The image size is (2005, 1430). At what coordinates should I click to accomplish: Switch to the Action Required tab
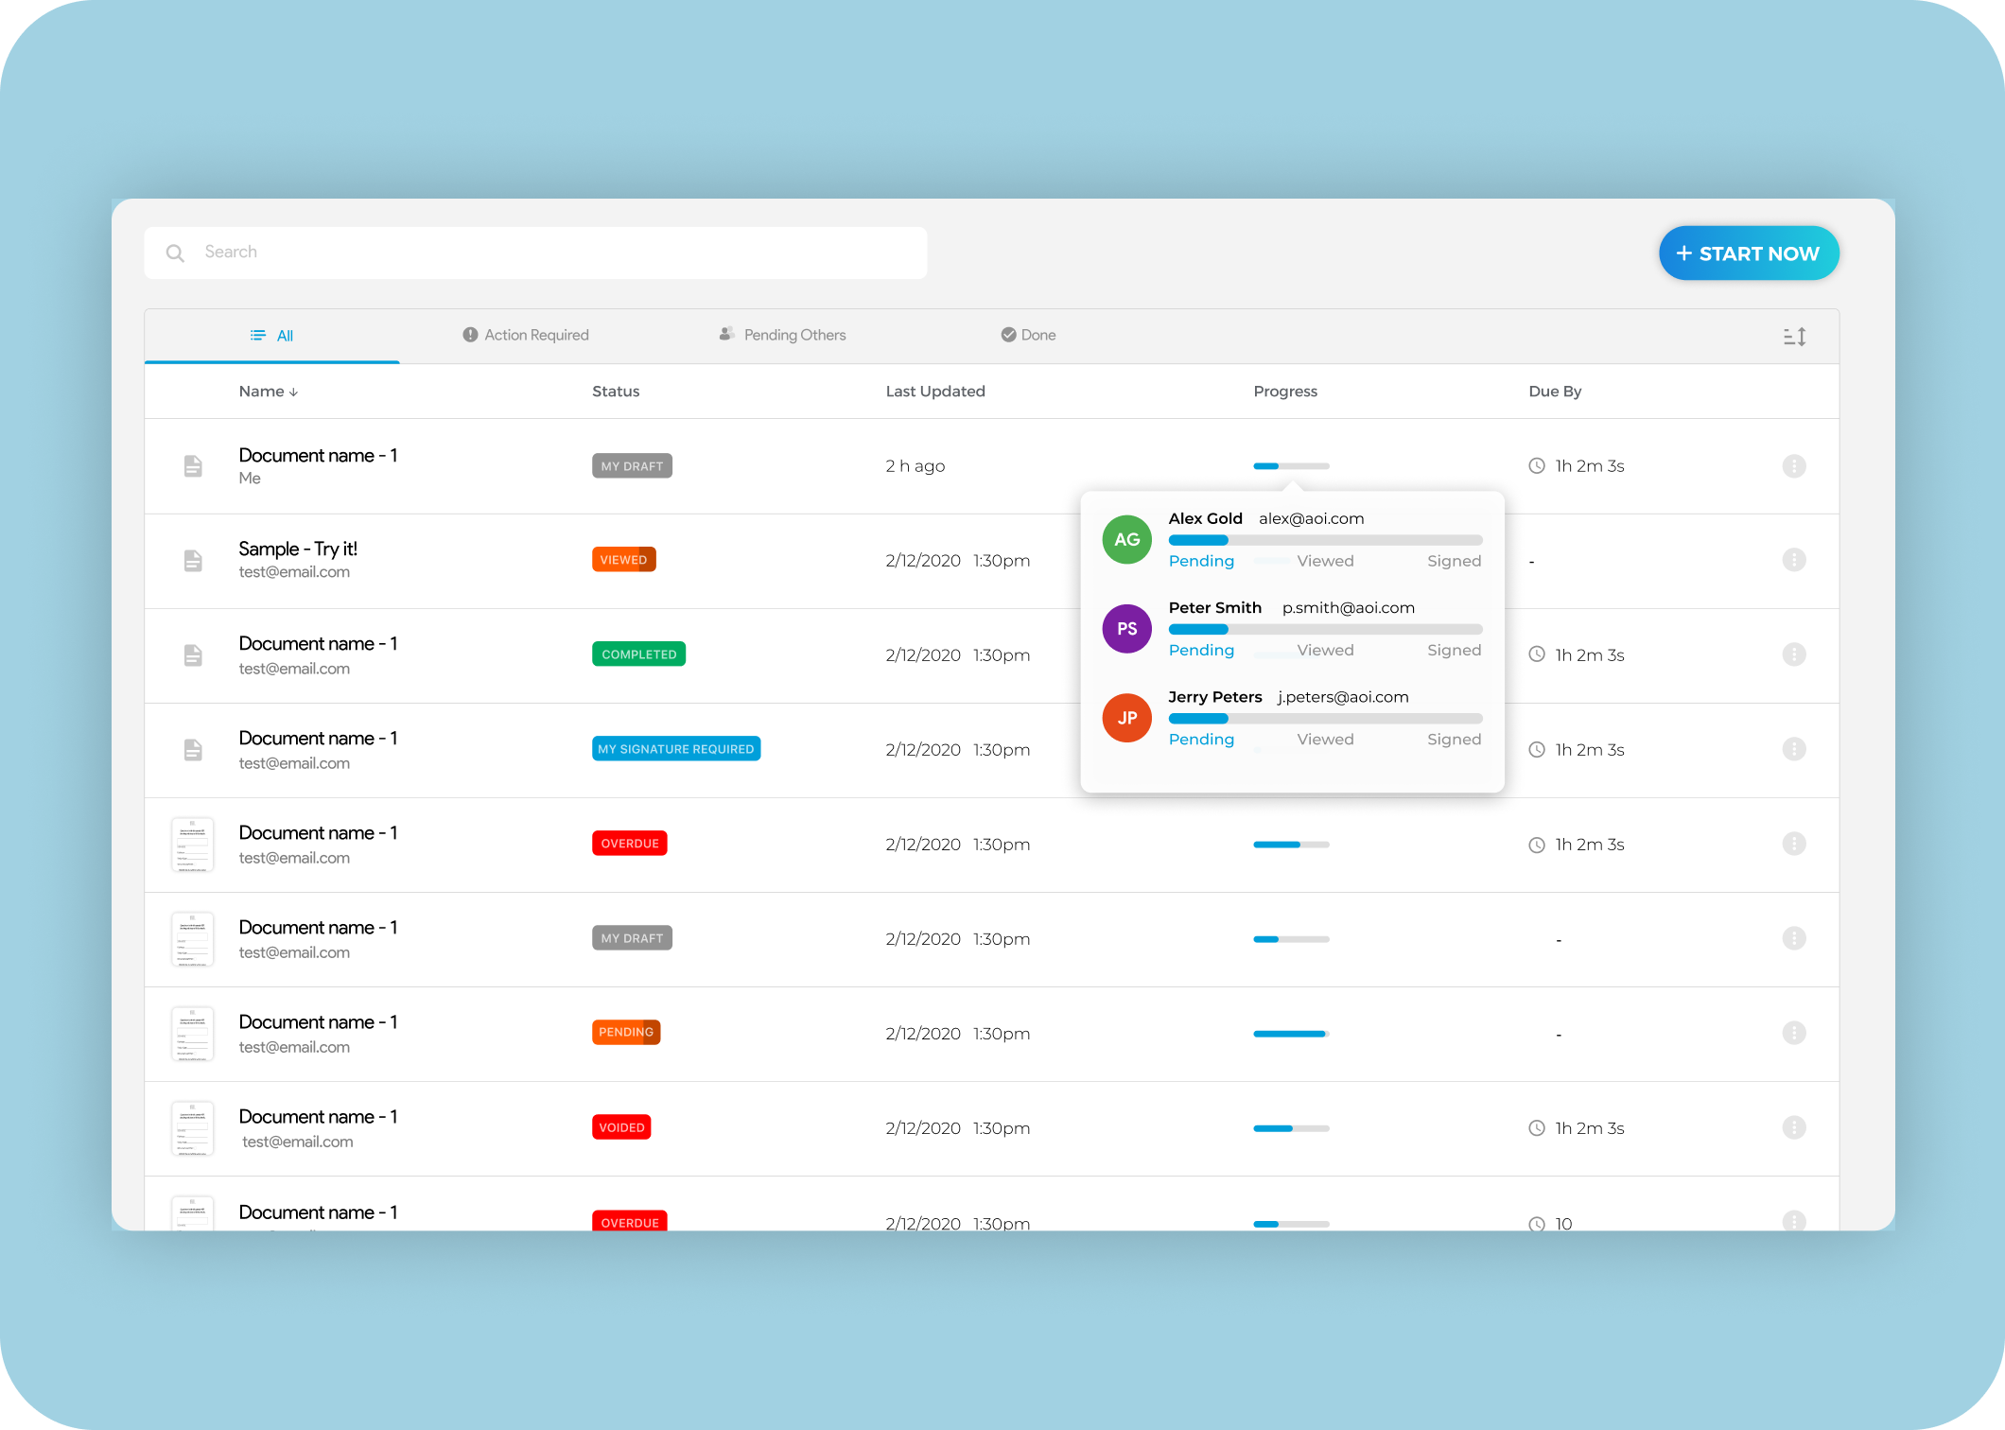(525, 334)
